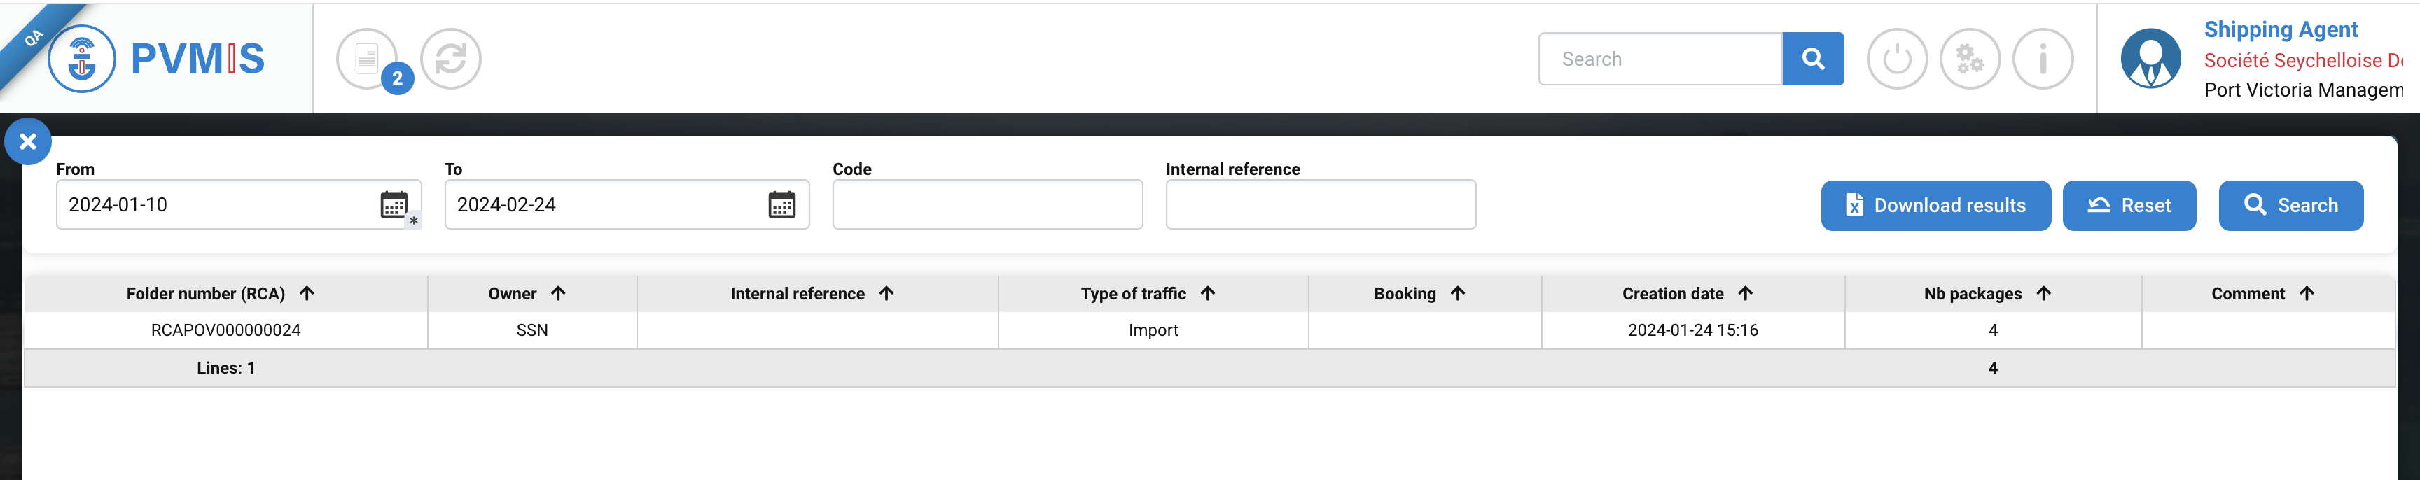The width and height of the screenshot is (2420, 480).
Task: Click the Download results button
Action: 1935,206
